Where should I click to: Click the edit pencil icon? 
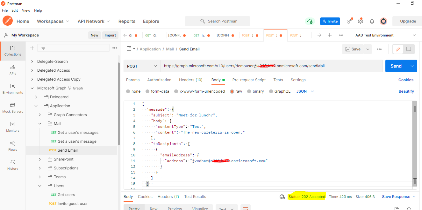tap(398, 49)
